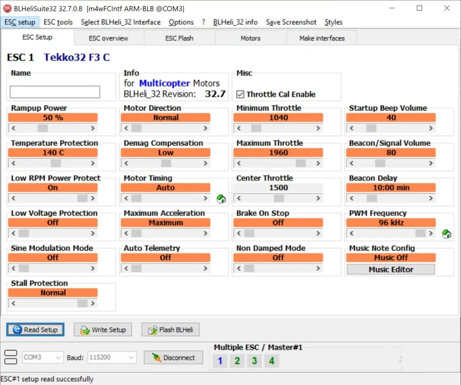Open the ESC tools menu
461x385 pixels.
pos(58,22)
